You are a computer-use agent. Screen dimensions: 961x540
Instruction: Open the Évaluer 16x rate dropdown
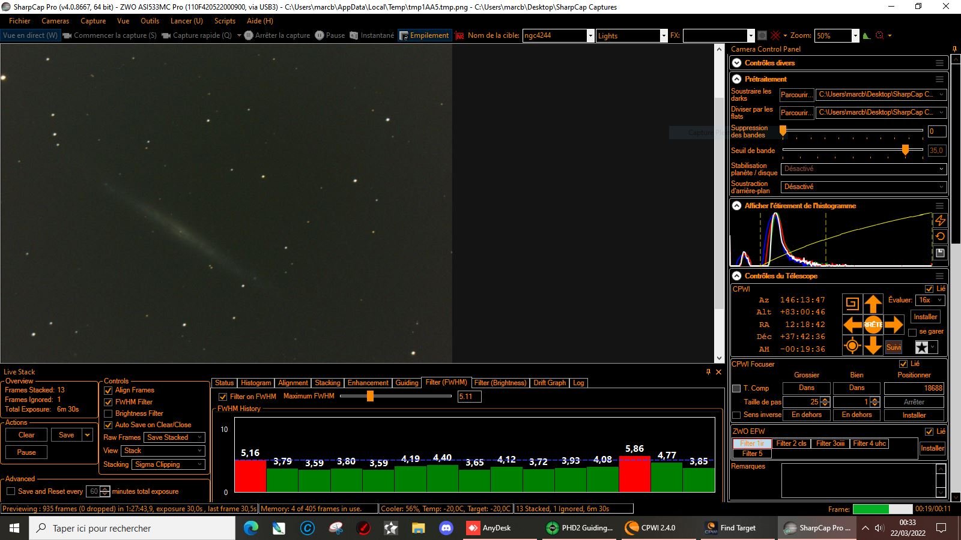pos(931,300)
